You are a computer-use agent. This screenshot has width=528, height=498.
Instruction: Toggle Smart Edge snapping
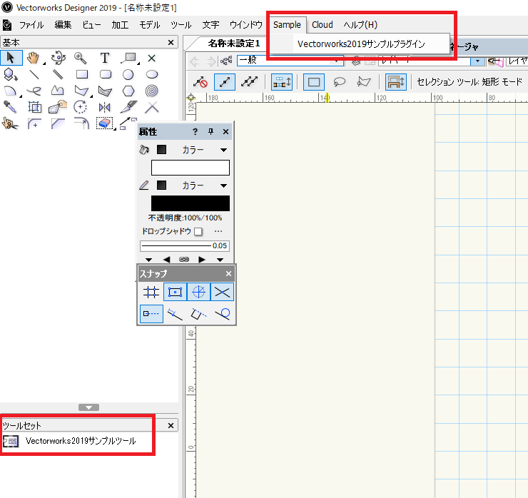[x=198, y=314]
